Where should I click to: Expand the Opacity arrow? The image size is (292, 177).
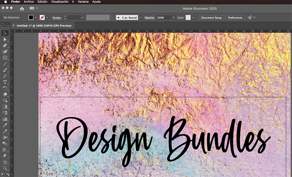click(x=173, y=17)
